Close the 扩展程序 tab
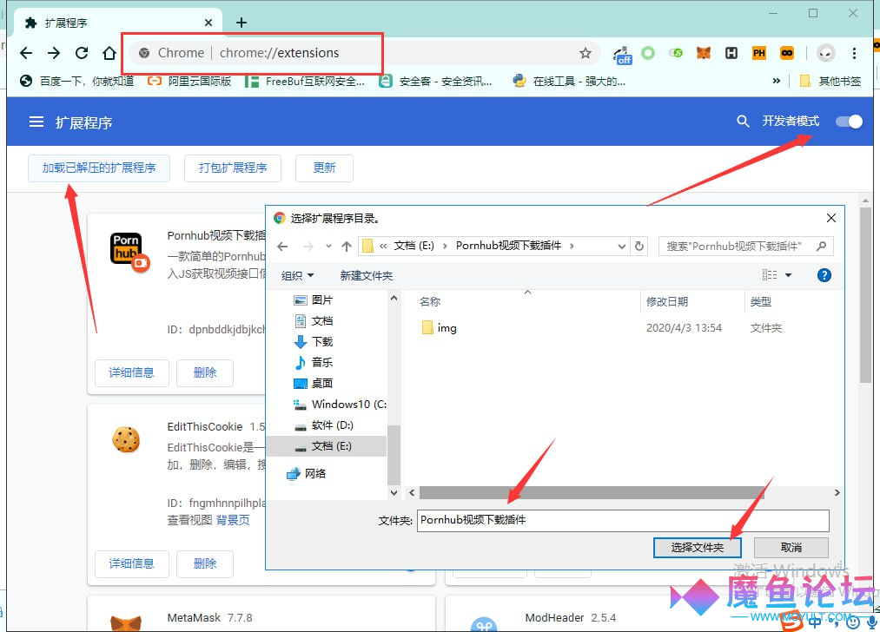Screen dimensions: 880x632 (208, 23)
